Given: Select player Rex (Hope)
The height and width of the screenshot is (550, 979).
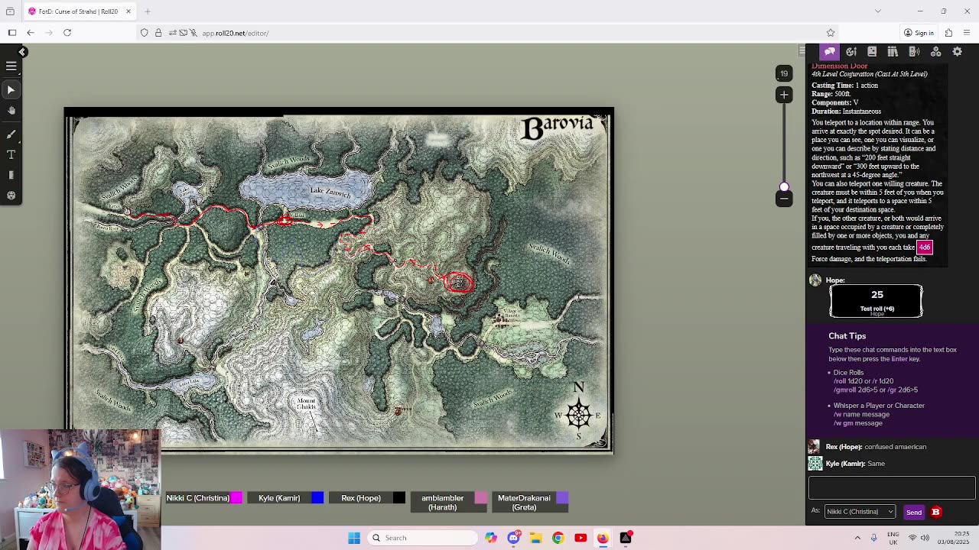Looking at the screenshot, I should point(361,498).
